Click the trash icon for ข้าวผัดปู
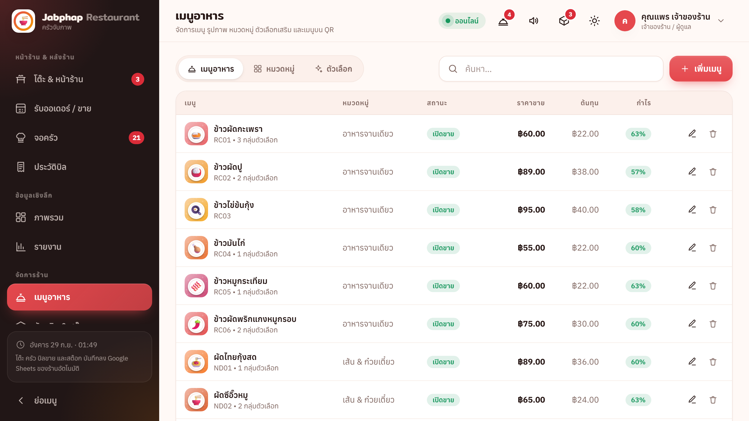 pyautogui.click(x=713, y=172)
